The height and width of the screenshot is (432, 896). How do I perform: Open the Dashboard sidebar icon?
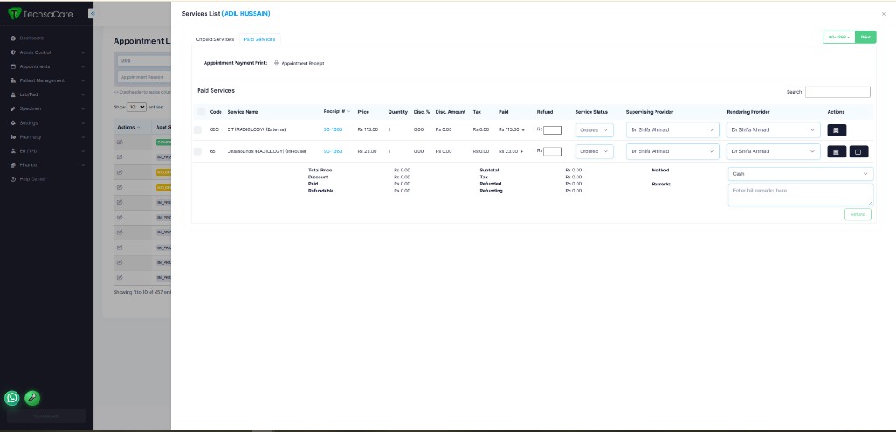coord(13,38)
